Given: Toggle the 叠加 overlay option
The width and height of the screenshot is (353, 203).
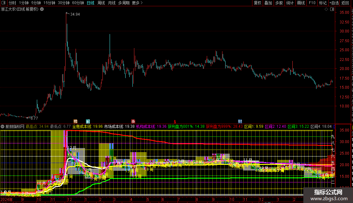Looking at the screenshot, I should 268,3.
